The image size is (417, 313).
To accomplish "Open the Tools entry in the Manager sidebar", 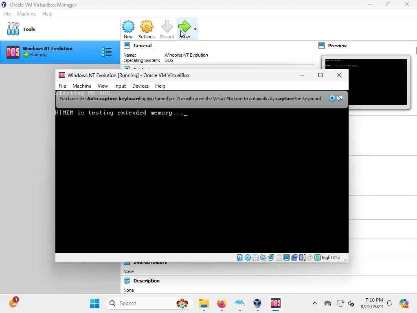I will pyautogui.click(x=60, y=29).
